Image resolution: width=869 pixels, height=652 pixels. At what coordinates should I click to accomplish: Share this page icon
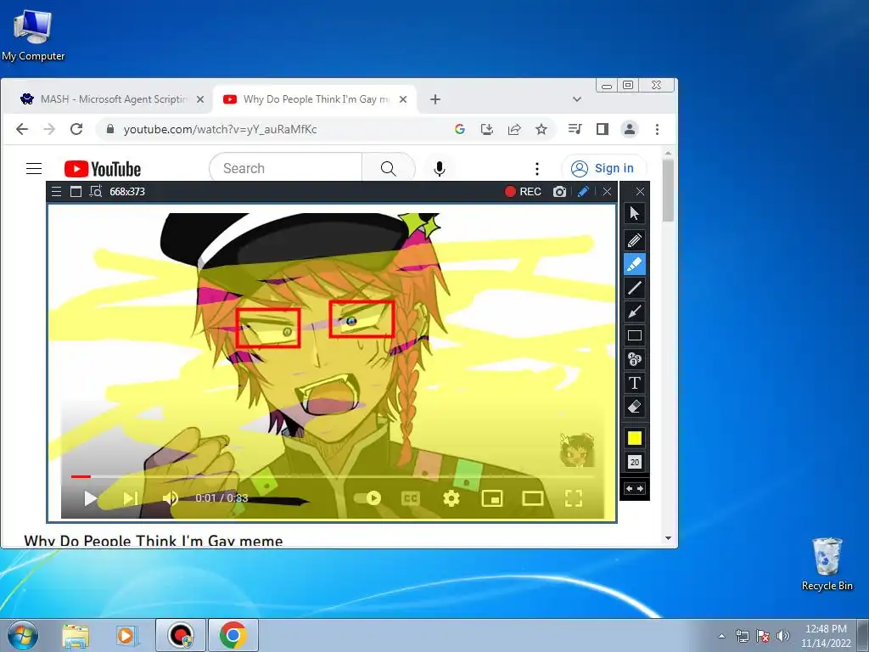(x=514, y=129)
